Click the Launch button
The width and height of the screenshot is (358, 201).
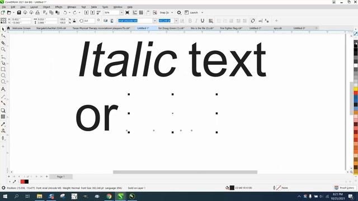coord(191,12)
